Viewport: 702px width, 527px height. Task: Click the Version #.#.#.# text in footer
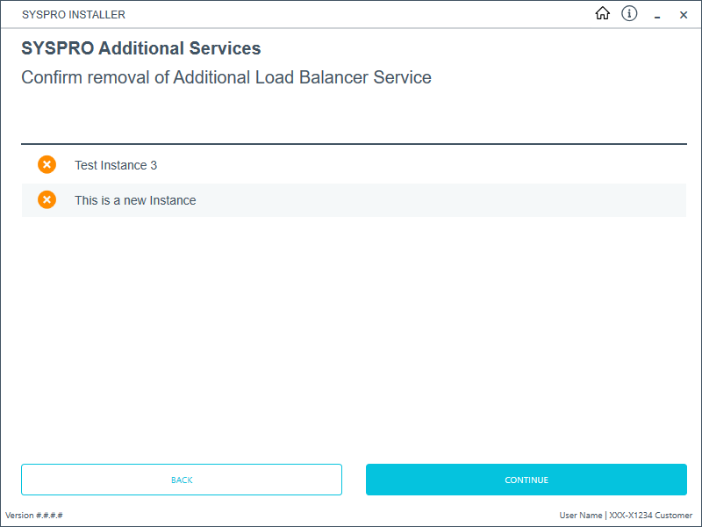(x=34, y=516)
